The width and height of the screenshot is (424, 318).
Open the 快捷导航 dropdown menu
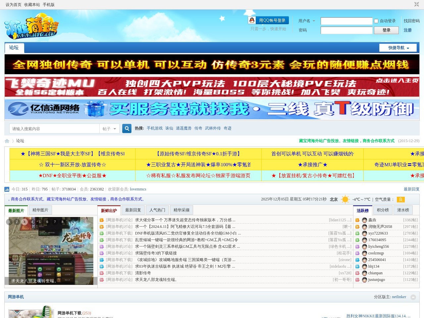pos(398,48)
